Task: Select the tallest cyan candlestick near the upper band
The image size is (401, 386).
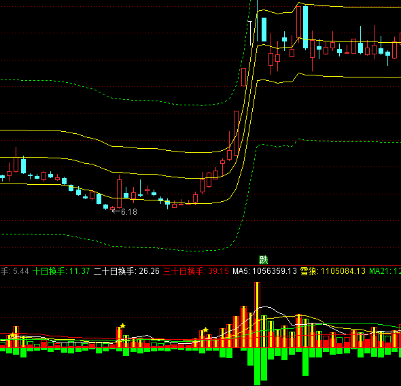Action: coord(305,27)
